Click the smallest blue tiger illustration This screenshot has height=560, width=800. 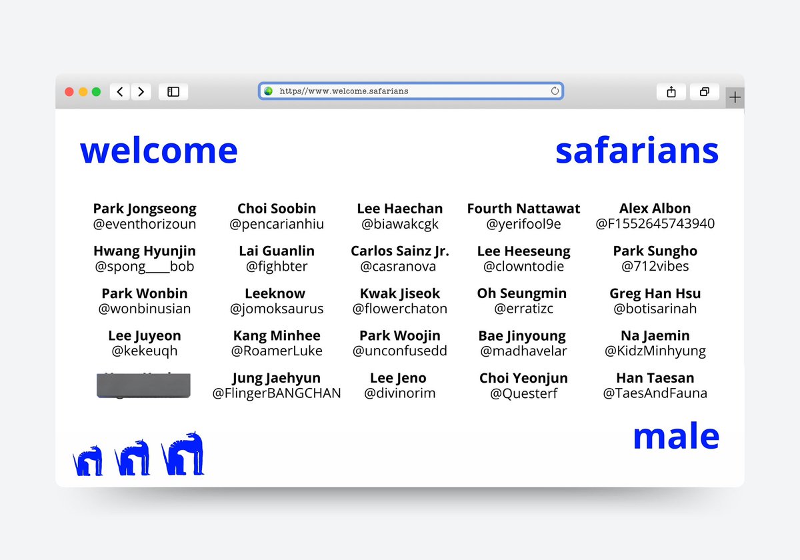88,461
